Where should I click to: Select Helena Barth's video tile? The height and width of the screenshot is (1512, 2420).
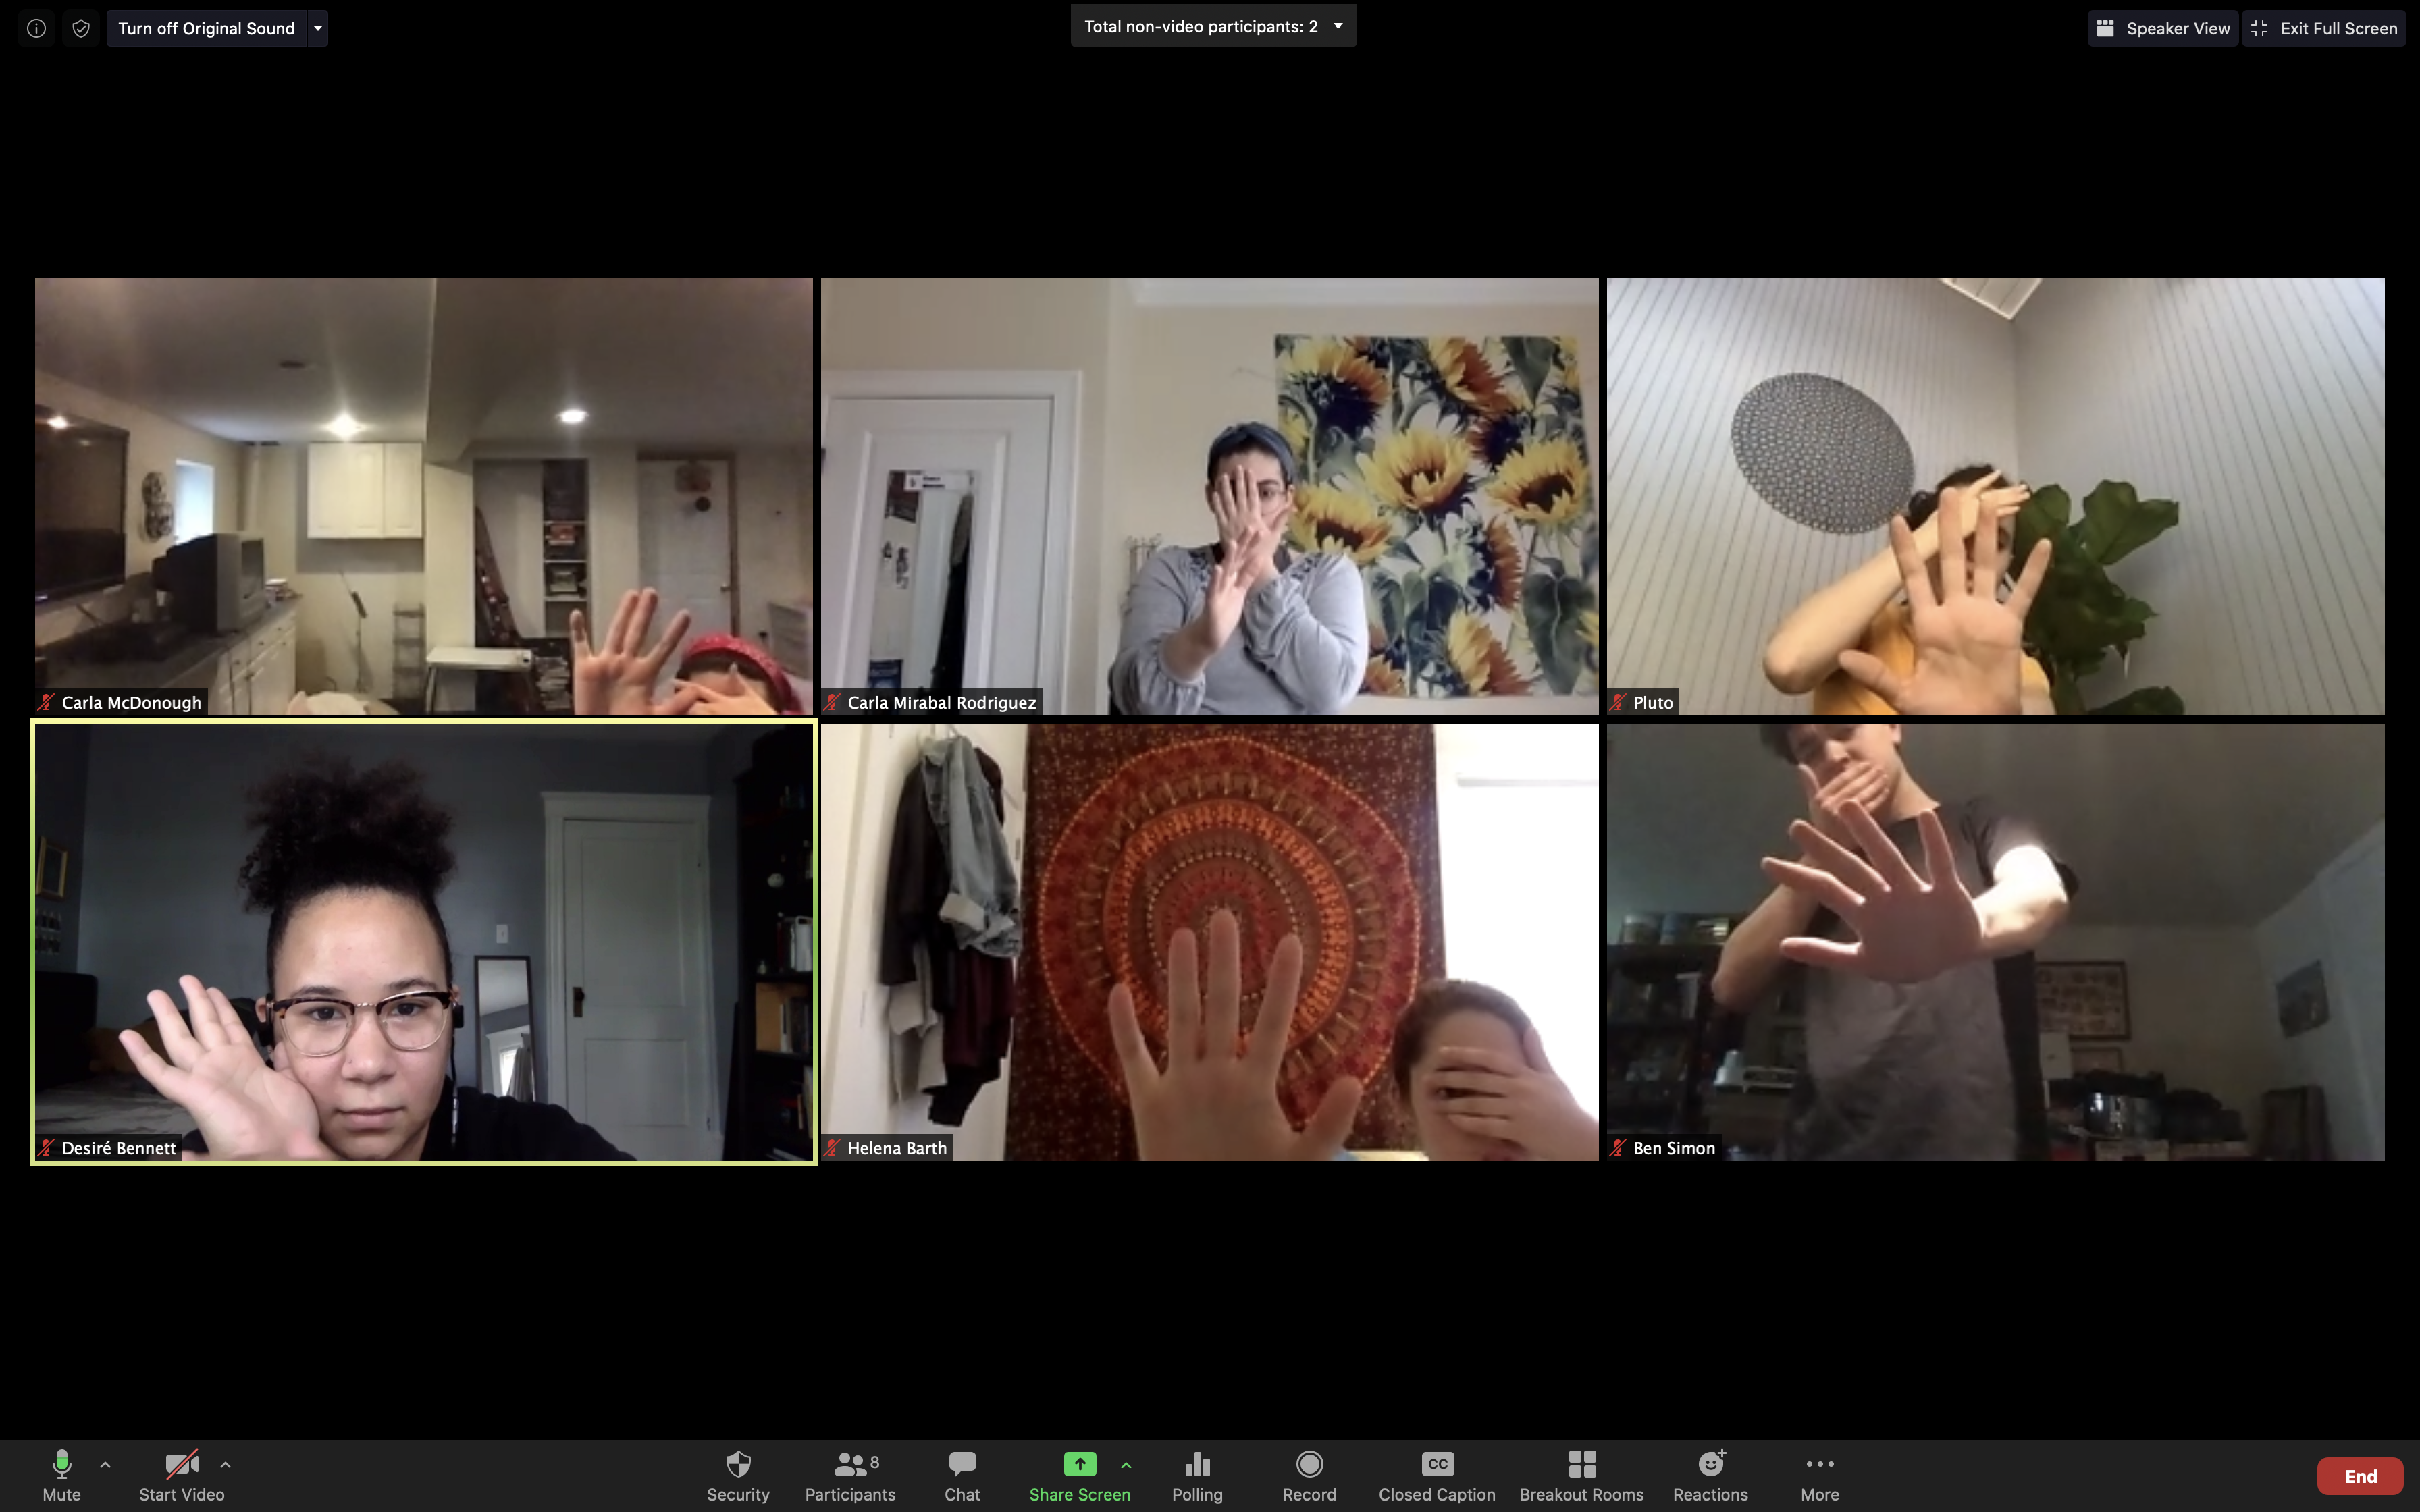coord(1210,942)
